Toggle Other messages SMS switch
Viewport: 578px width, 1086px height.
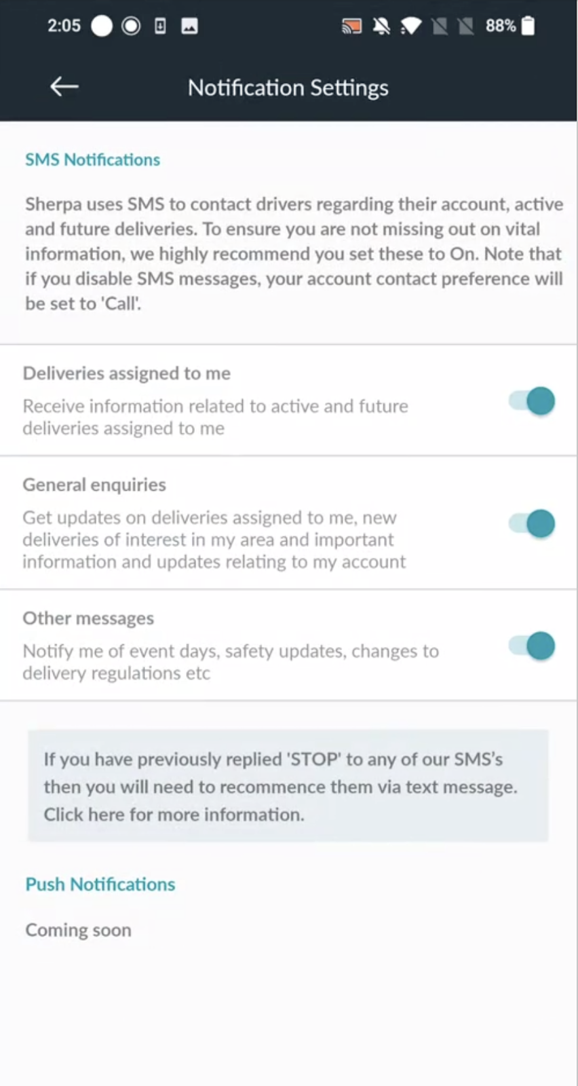click(x=533, y=645)
